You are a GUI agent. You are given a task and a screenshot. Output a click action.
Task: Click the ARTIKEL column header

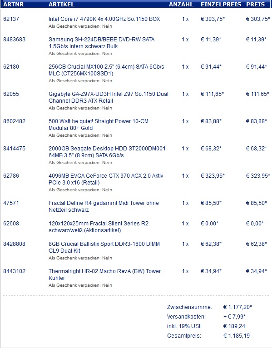click(62, 4)
